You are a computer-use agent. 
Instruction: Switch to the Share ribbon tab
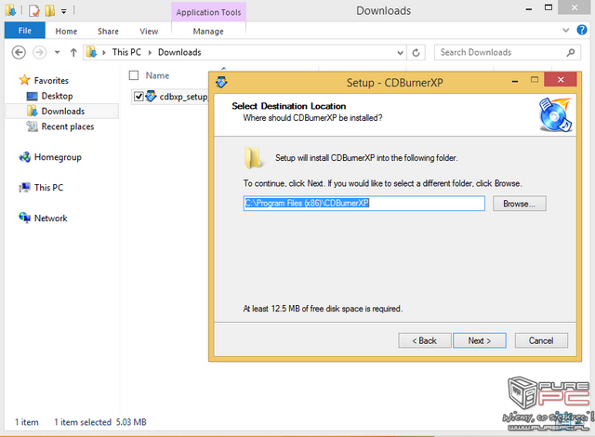pyautogui.click(x=108, y=31)
